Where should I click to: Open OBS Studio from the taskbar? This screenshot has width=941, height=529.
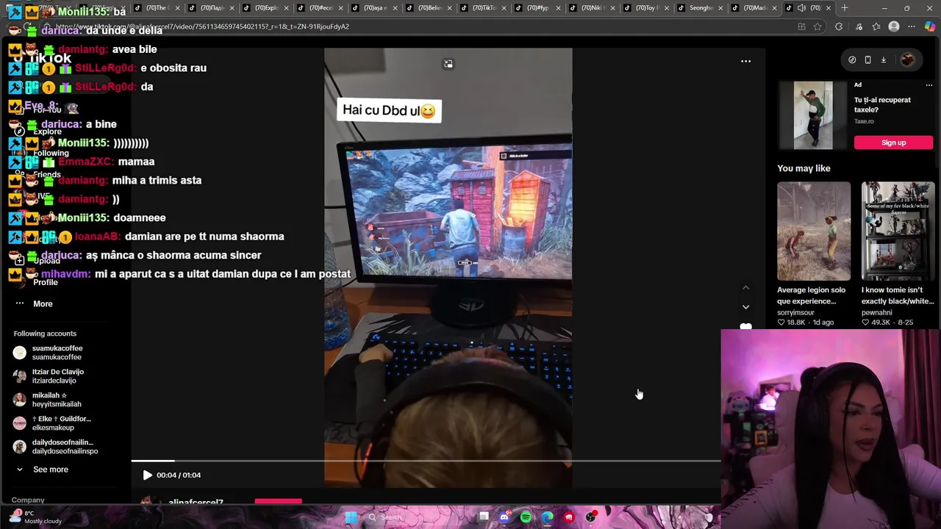[590, 517]
